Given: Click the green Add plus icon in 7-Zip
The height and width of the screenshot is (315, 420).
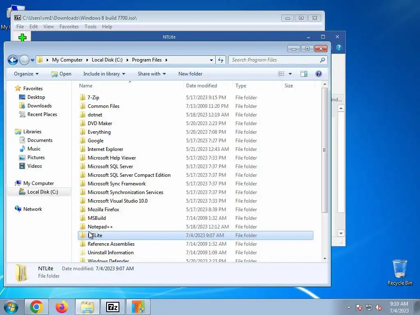Looking at the screenshot, I should tap(23, 37).
